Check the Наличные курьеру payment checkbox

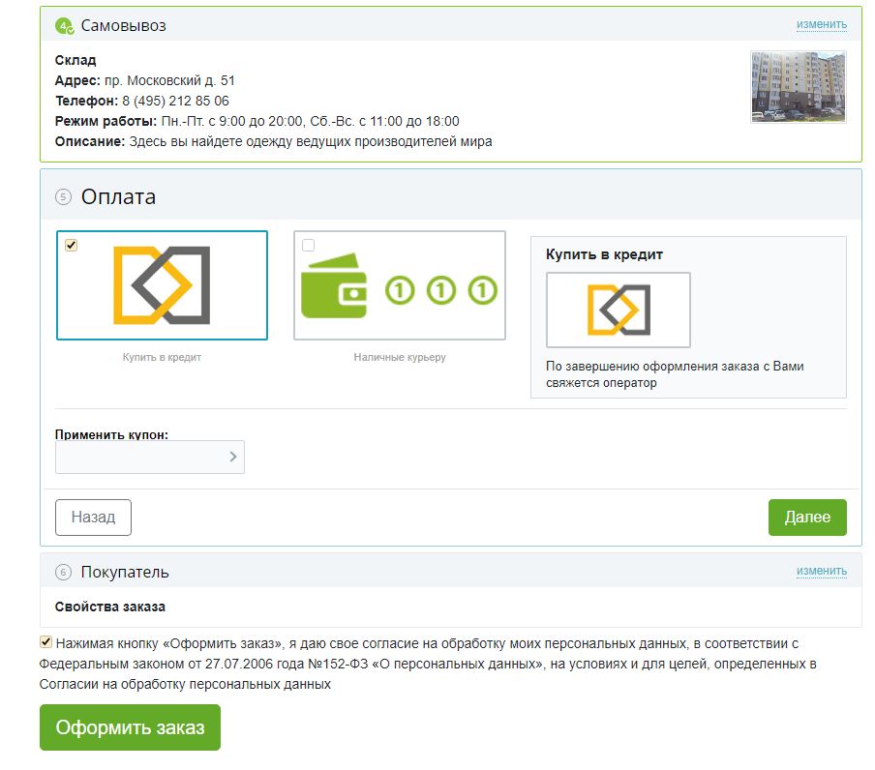(308, 246)
